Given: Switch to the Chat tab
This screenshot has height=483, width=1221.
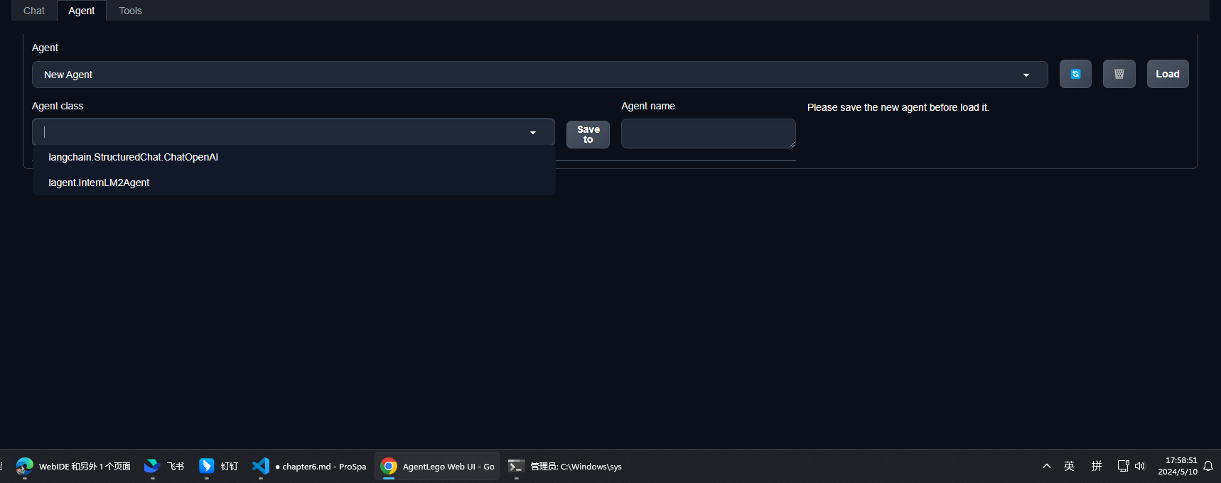Looking at the screenshot, I should tap(34, 11).
